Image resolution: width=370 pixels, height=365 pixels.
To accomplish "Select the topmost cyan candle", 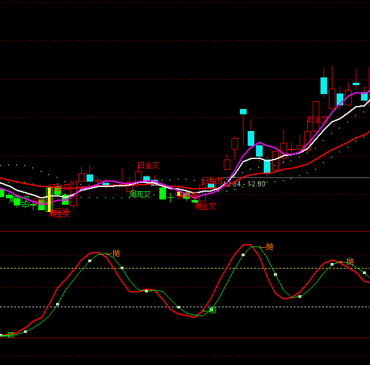I will pos(323,85).
